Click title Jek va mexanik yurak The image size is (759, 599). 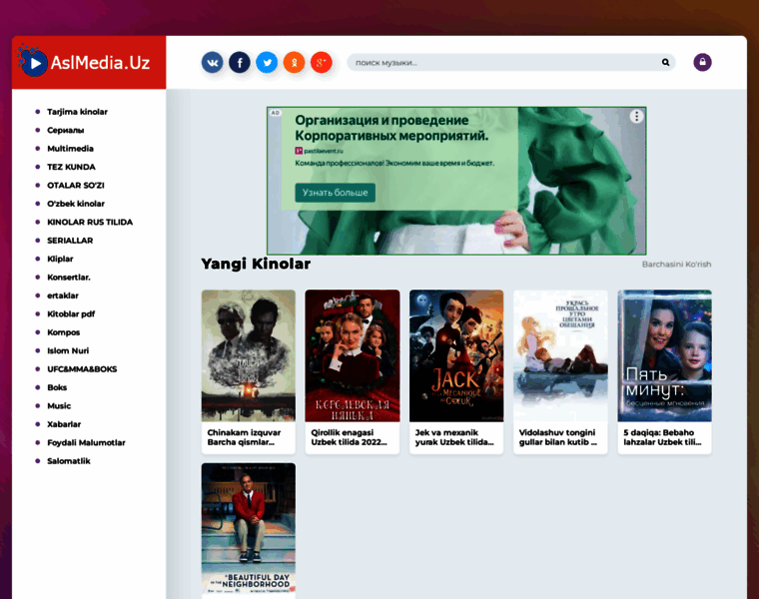tap(454, 437)
